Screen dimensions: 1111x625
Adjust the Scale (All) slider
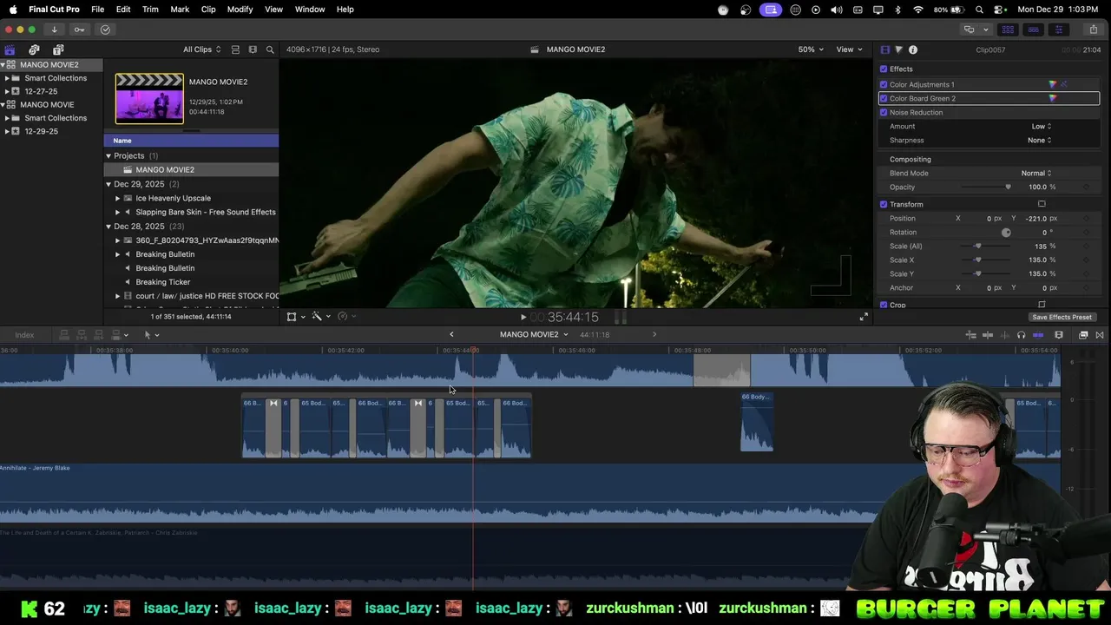978,247
